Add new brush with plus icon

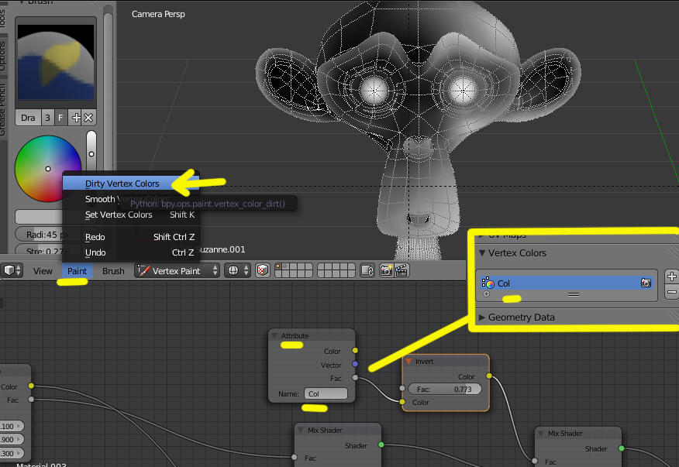pyautogui.click(x=76, y=118)
